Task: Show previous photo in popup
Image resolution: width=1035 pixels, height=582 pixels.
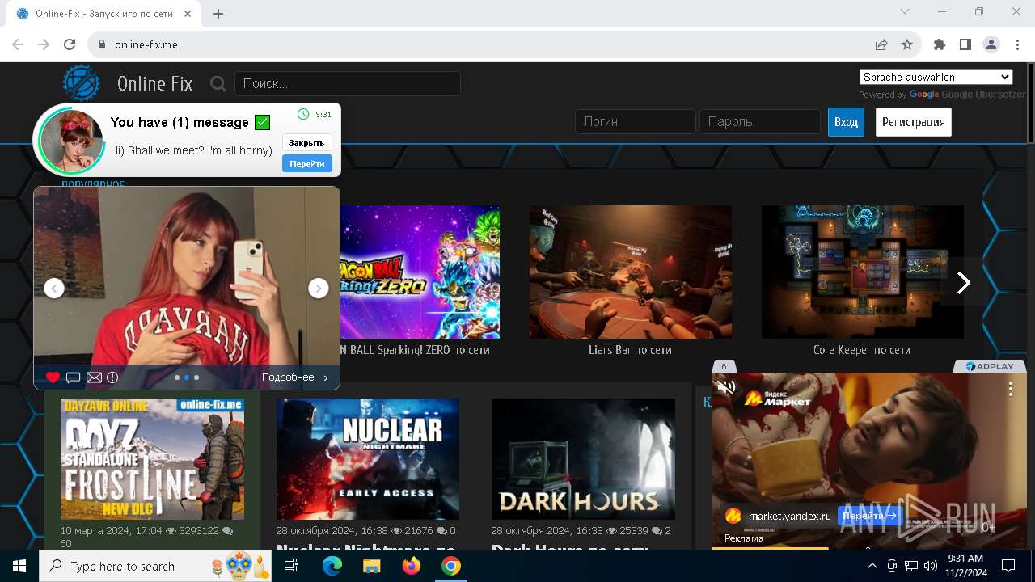Action: [x=54, y=288]
